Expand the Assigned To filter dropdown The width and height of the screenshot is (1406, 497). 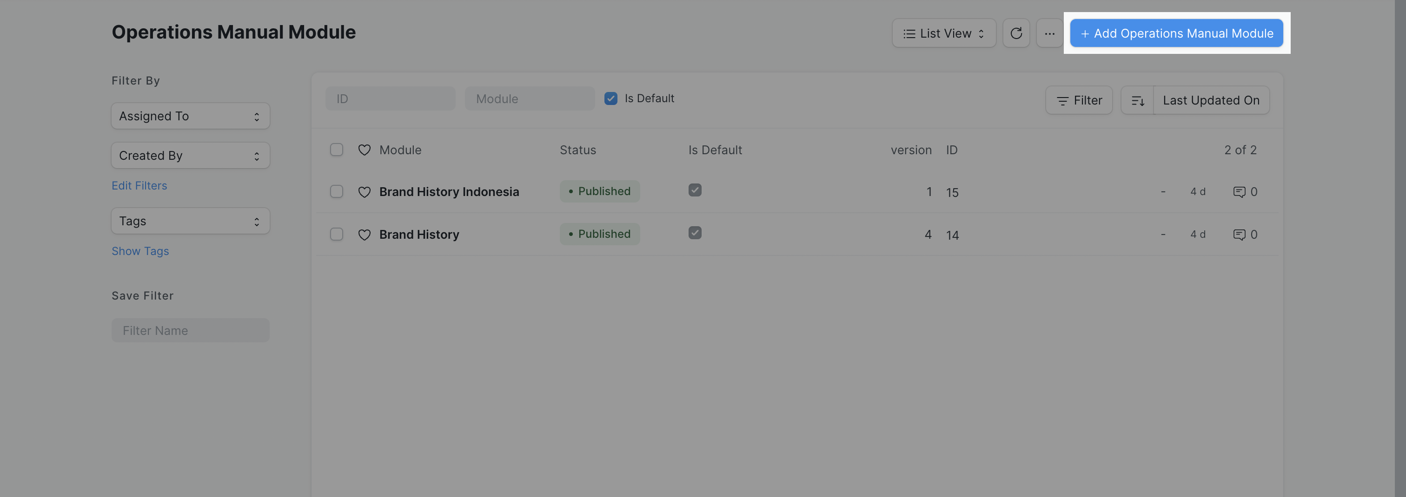191,116
